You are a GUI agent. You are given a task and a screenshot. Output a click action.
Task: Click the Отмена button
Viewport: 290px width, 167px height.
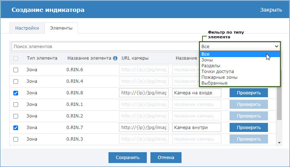pyautogui.click(x=166, y=158)
